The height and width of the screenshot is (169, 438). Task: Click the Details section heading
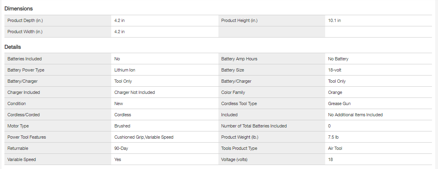click(13, 47)
